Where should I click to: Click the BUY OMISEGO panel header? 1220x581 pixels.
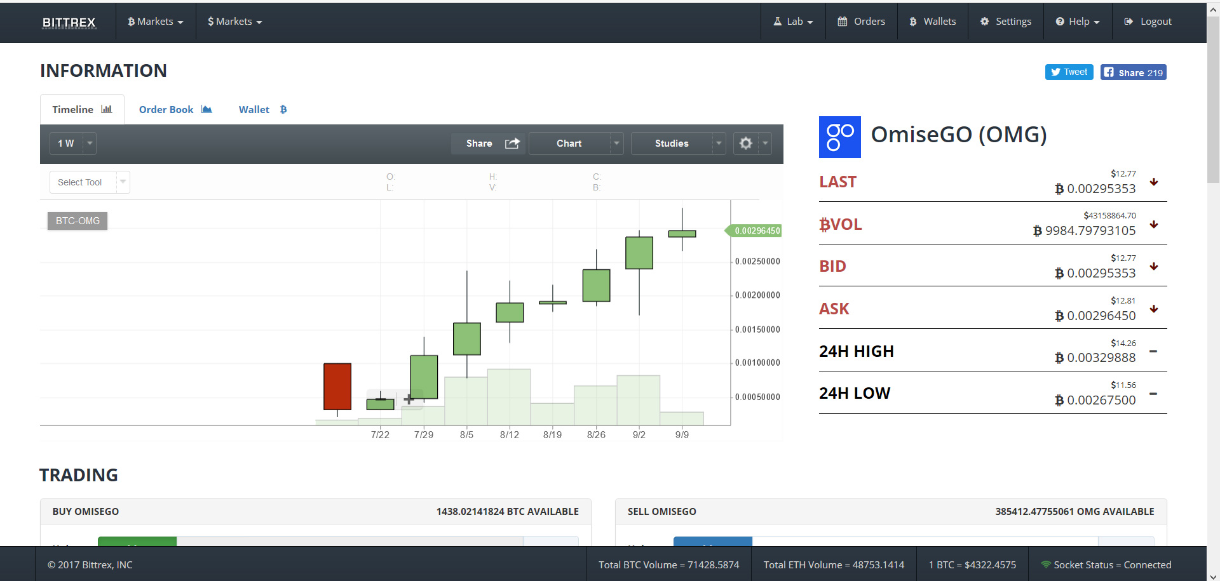(x=316, y=512)
